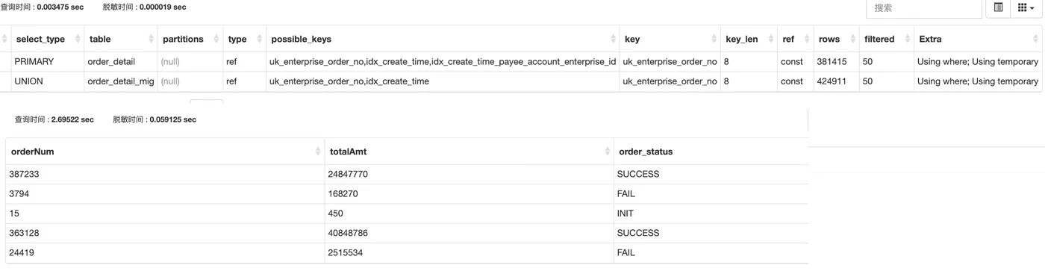Sort by the possible_keys column header
The height and width of the screenshot is (271, 1045).
tap(443, 39)
